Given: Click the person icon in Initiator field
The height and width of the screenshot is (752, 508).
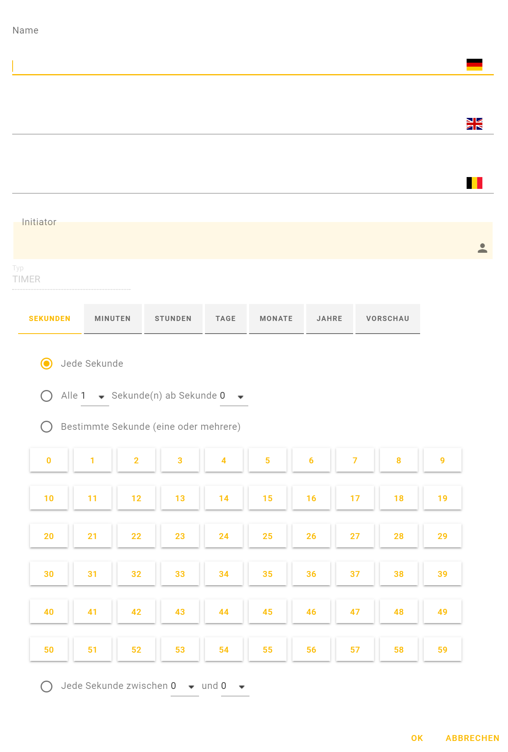Looking at the screenshot, I should tap(482, 248).
